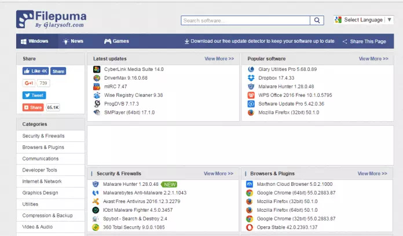Image resolution: width=403 pixels, height=236 pixels.
Task: Select the Internet & Network category
Action: point(50,181)
